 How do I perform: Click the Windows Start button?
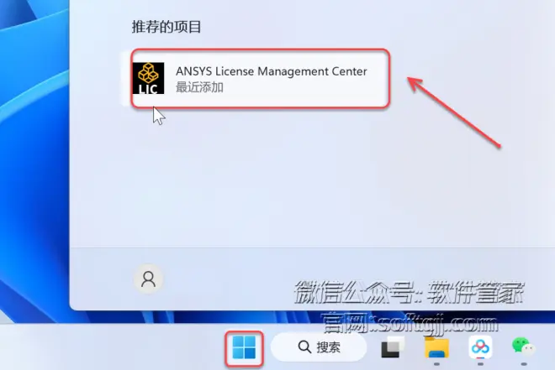[x=244, y=347]
